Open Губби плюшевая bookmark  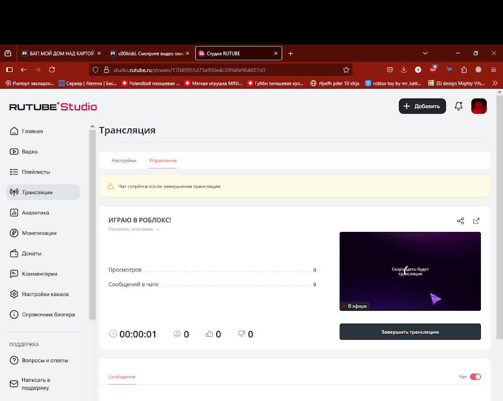pos(275,83)
